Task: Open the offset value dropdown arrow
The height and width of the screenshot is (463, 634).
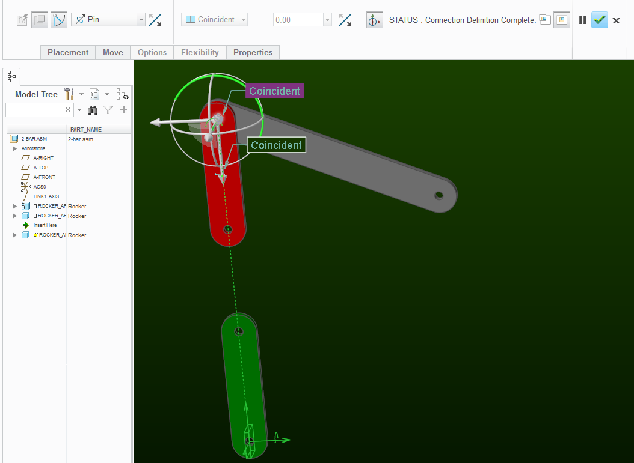Action: (327, 20)
